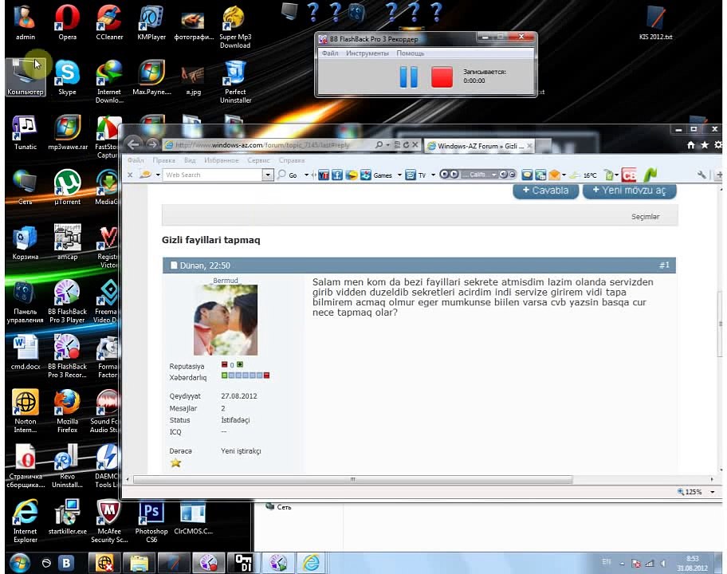
Task: Click the browser horizontal scrollbar
Action: [x=352, y=479]
